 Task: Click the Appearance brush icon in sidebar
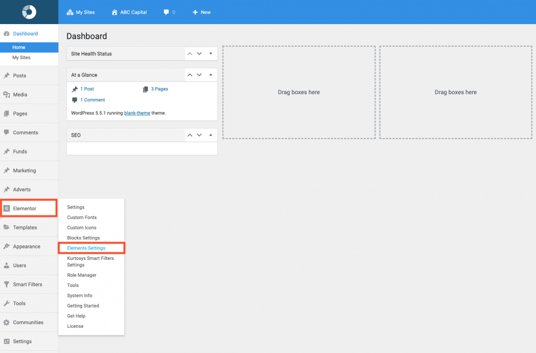coord(6,246)
